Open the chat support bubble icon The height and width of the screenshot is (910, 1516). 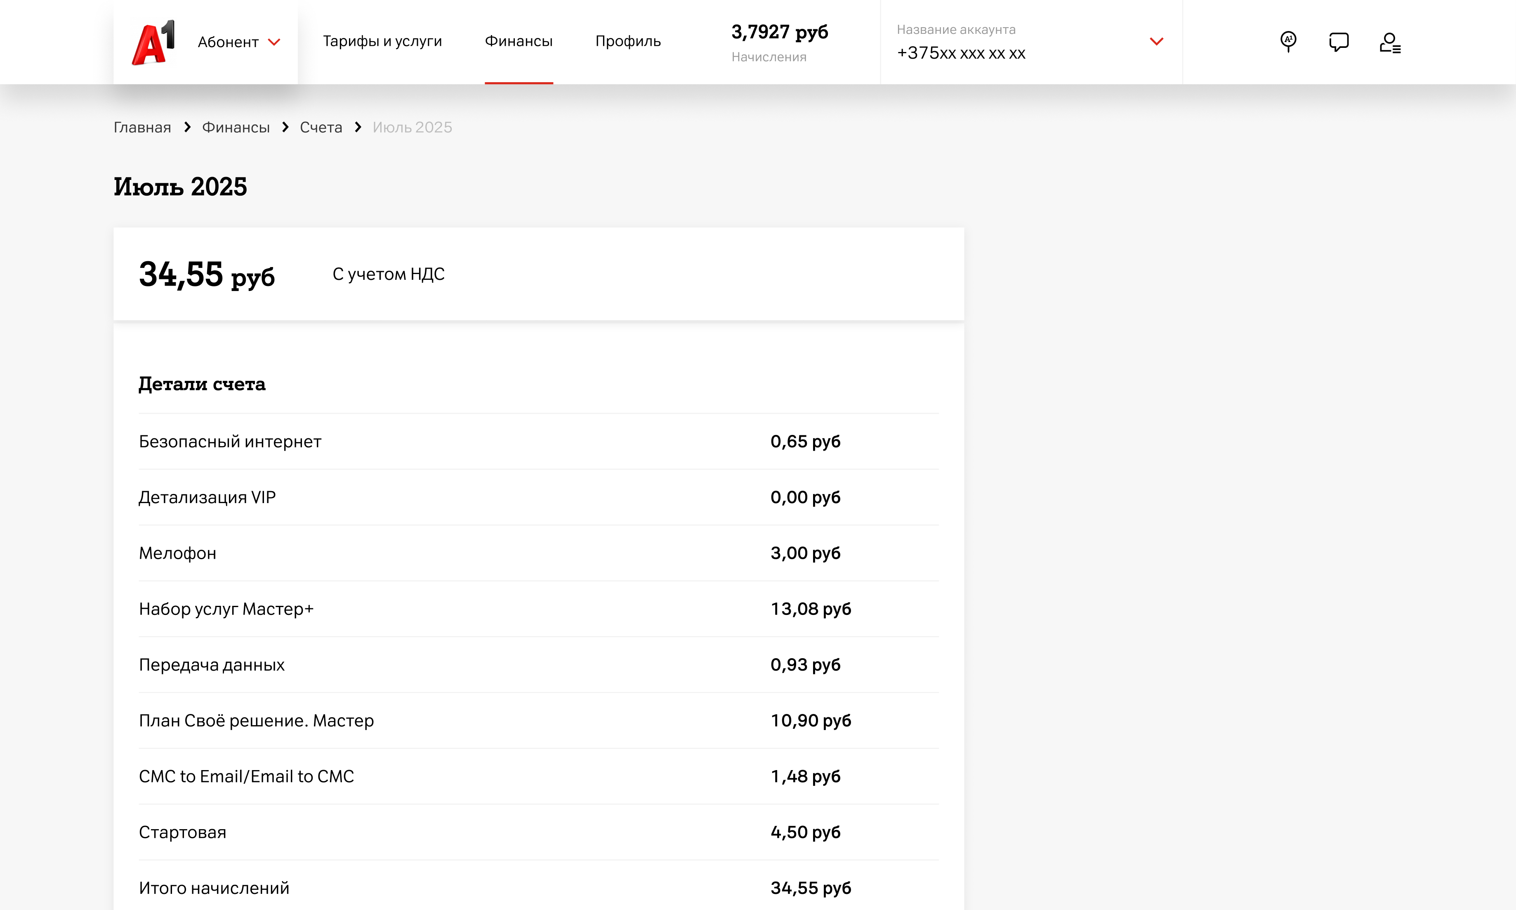point(1338,42)
